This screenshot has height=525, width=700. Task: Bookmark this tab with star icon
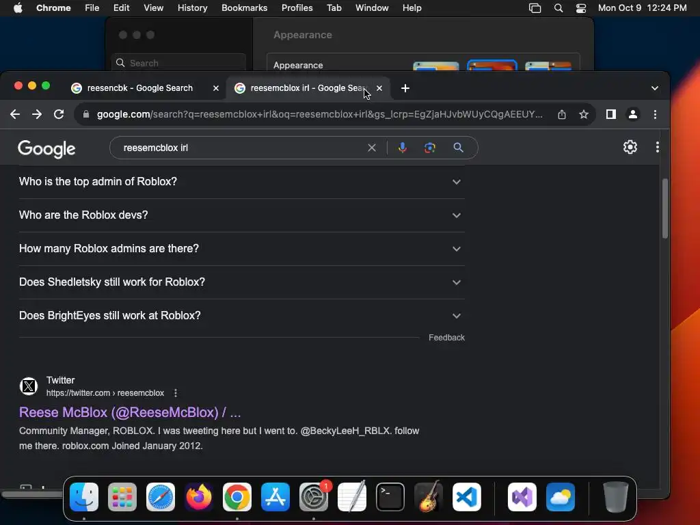584,114
